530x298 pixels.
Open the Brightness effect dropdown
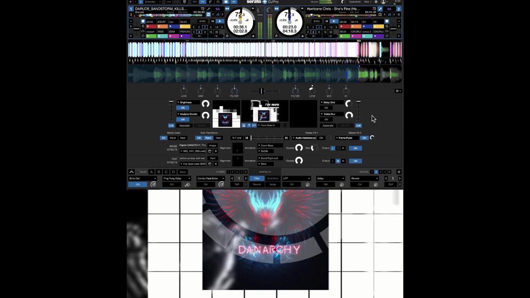pos(188,102)
